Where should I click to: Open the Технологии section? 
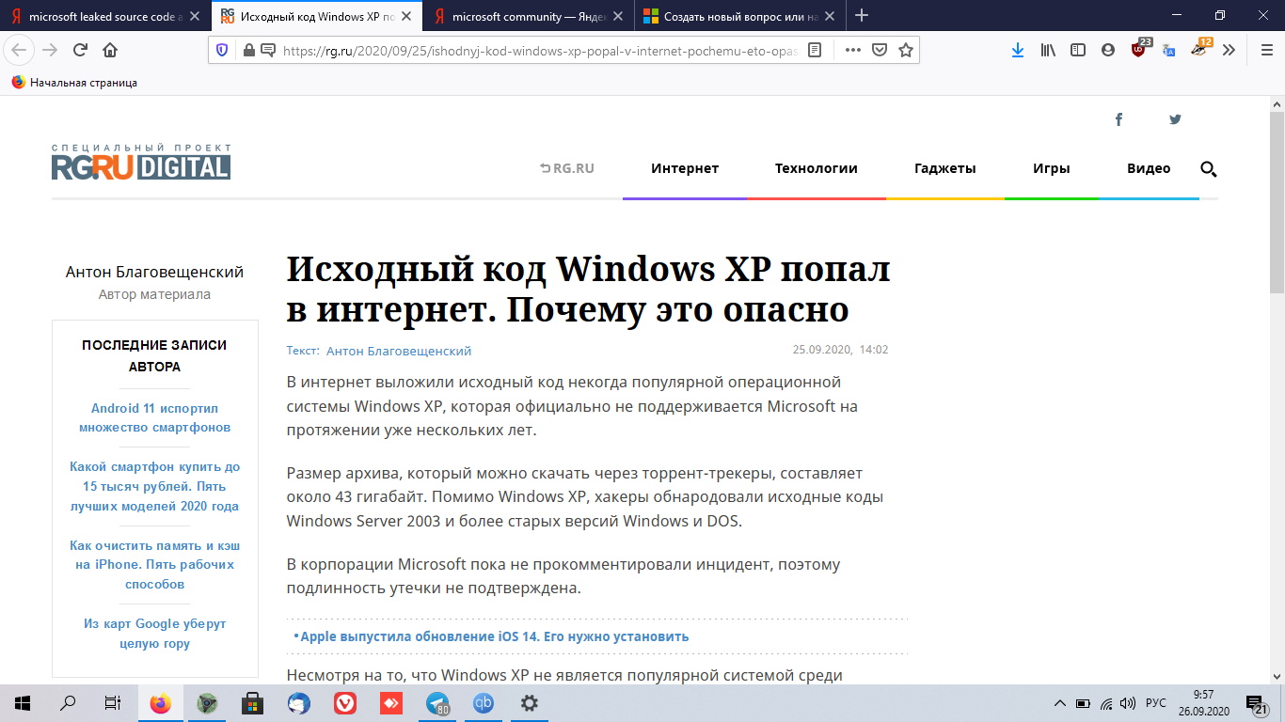(817, 168)
